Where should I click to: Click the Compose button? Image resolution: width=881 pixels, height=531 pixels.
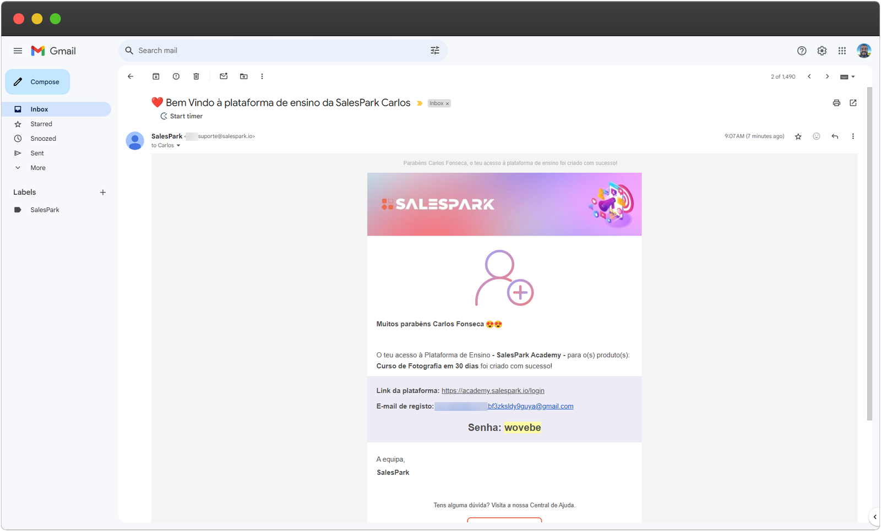(x=37, y=82)
